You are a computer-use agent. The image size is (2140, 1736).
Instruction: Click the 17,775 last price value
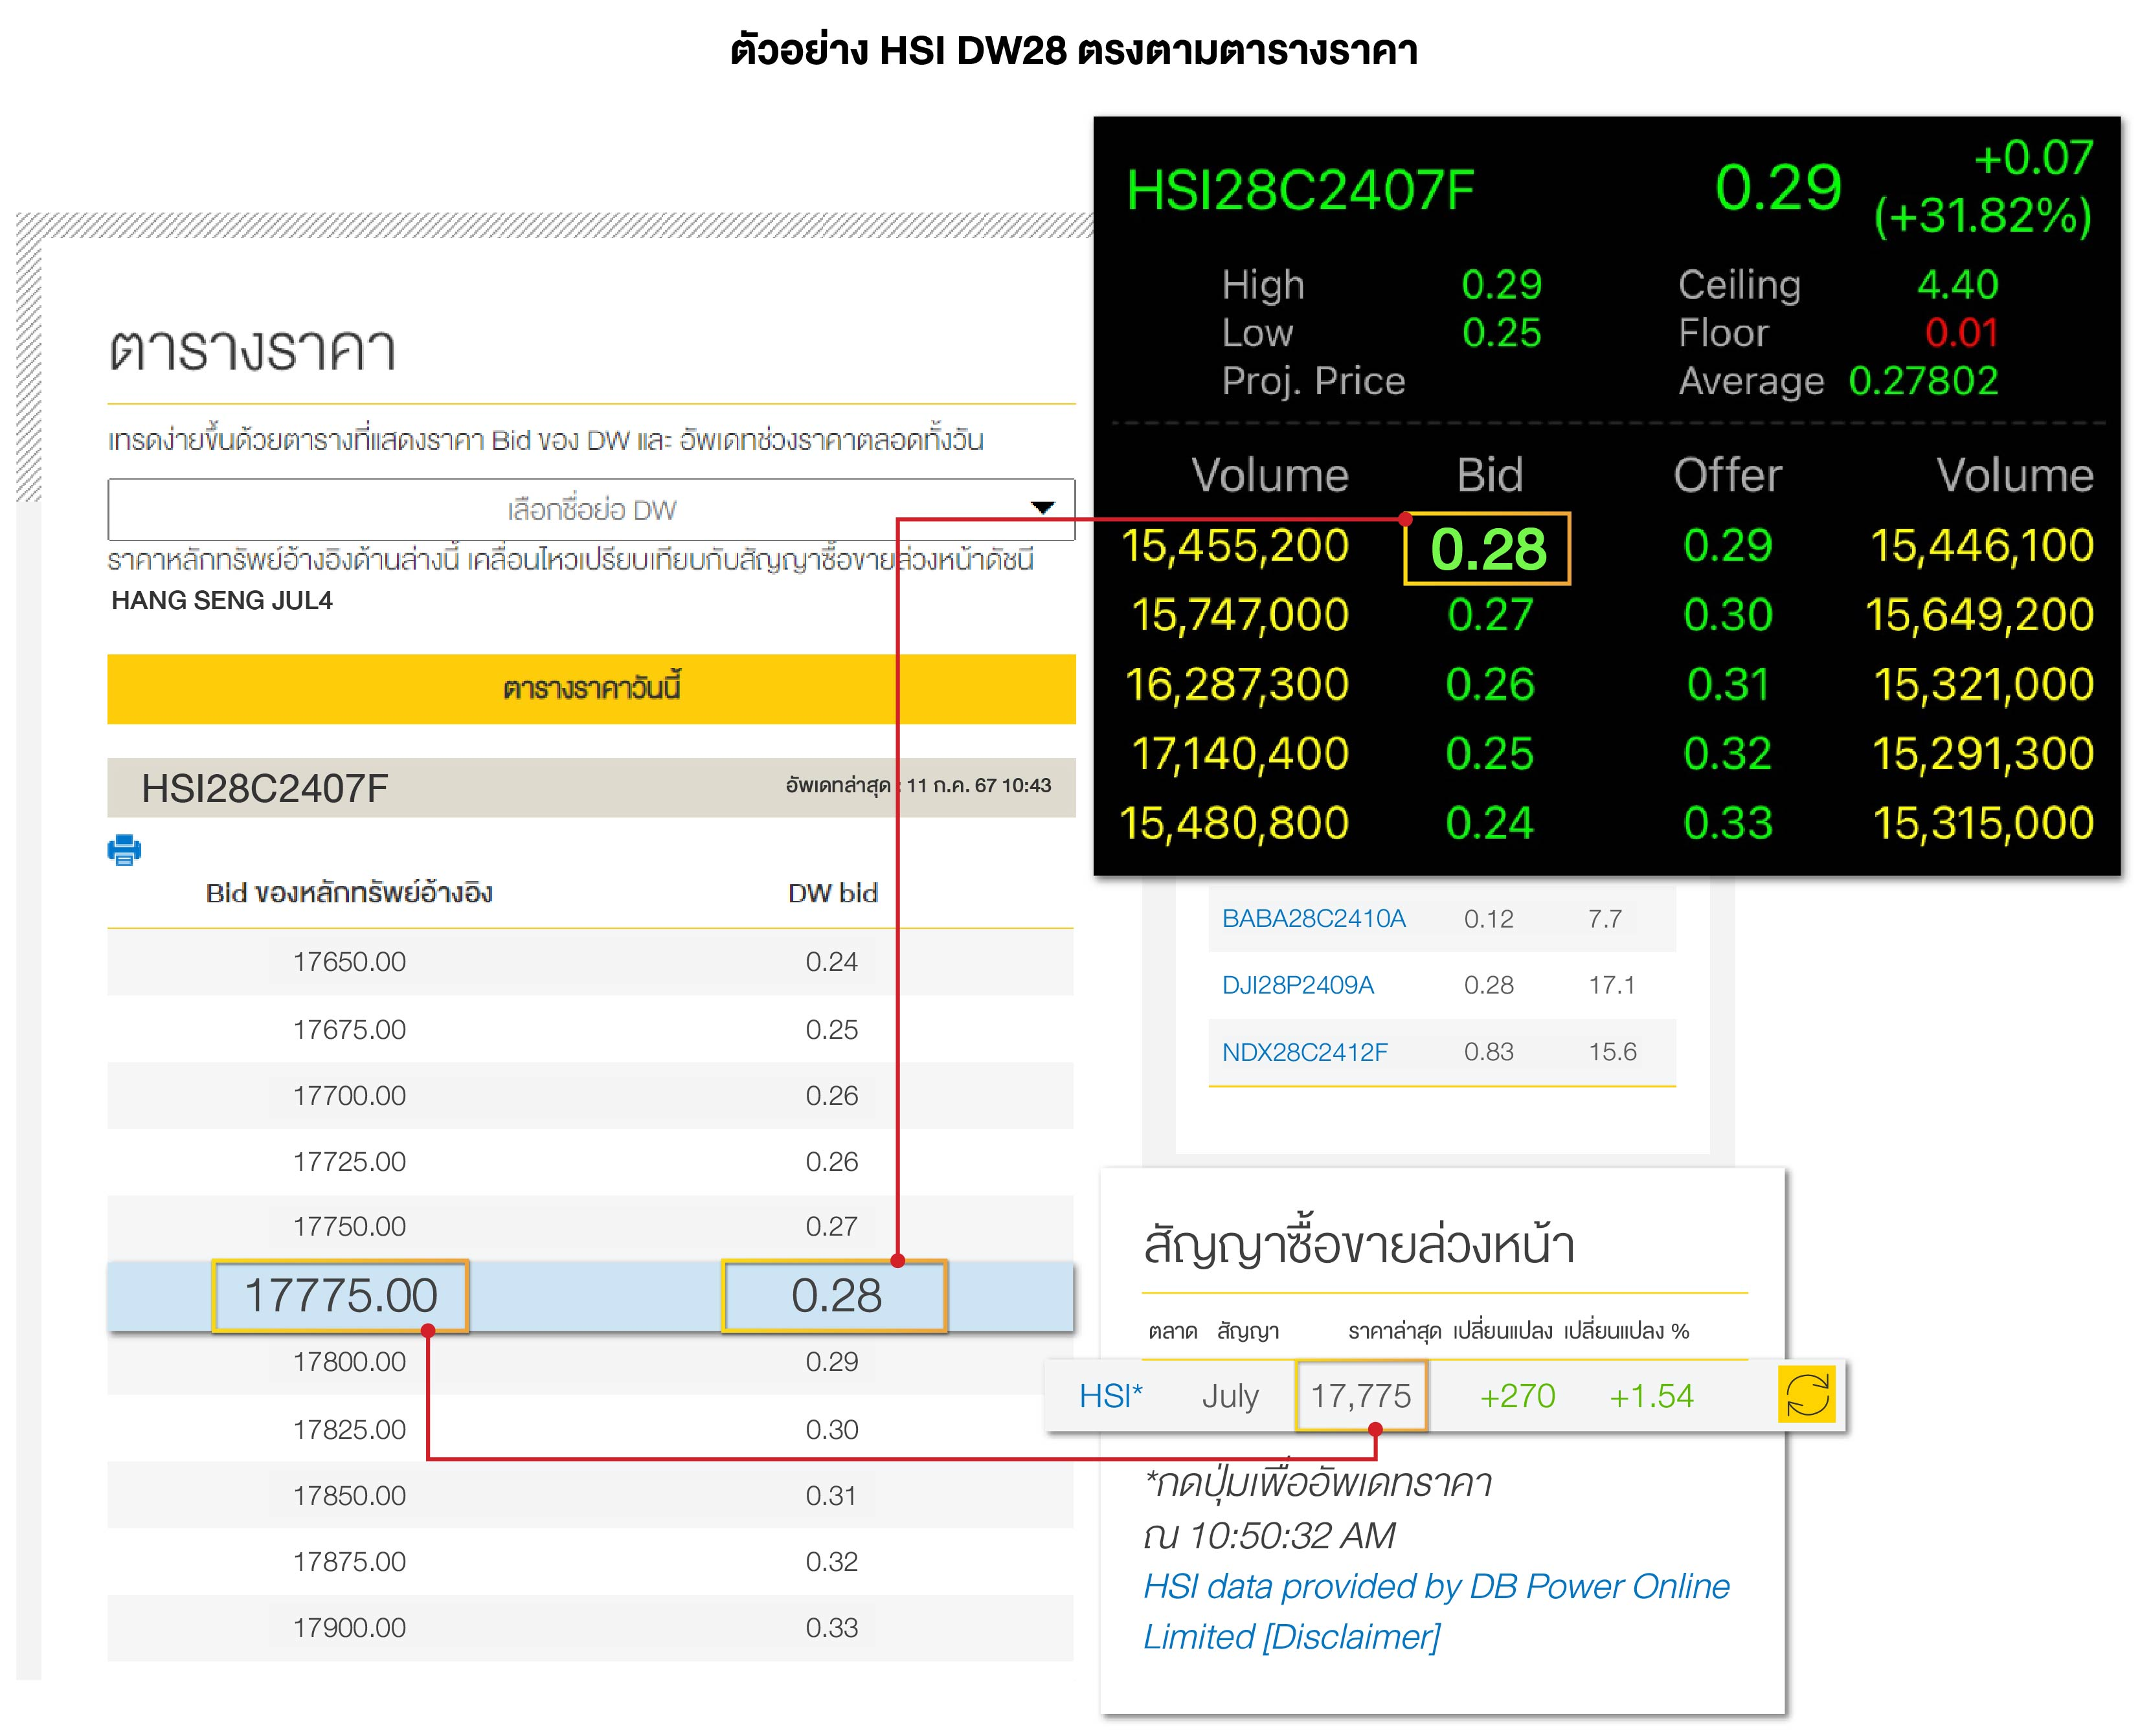tap(1360, 1395)
